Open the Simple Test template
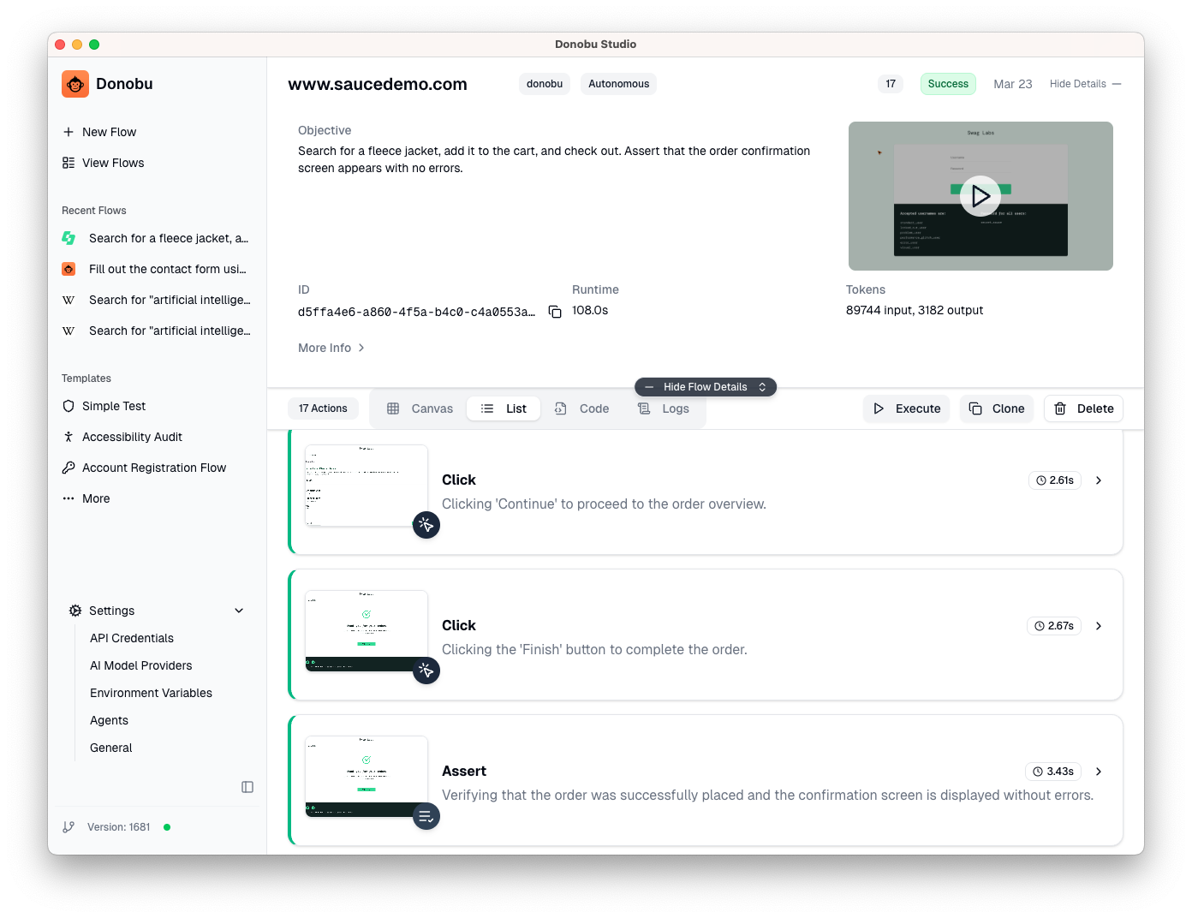 (x=114, y=406)
